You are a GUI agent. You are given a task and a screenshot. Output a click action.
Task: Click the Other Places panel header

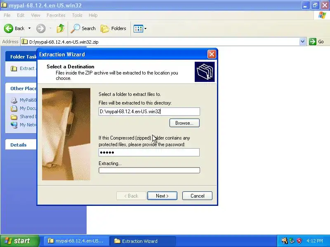click(x=21, y=89)
